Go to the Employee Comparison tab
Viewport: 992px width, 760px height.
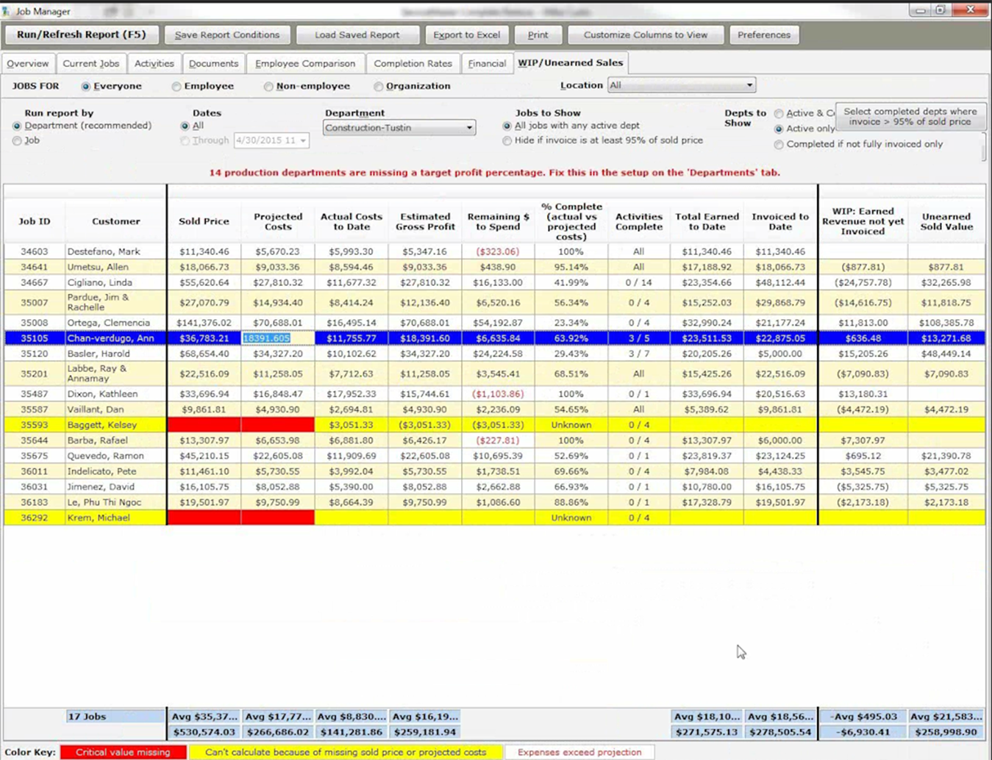click(x=305, y=64)
